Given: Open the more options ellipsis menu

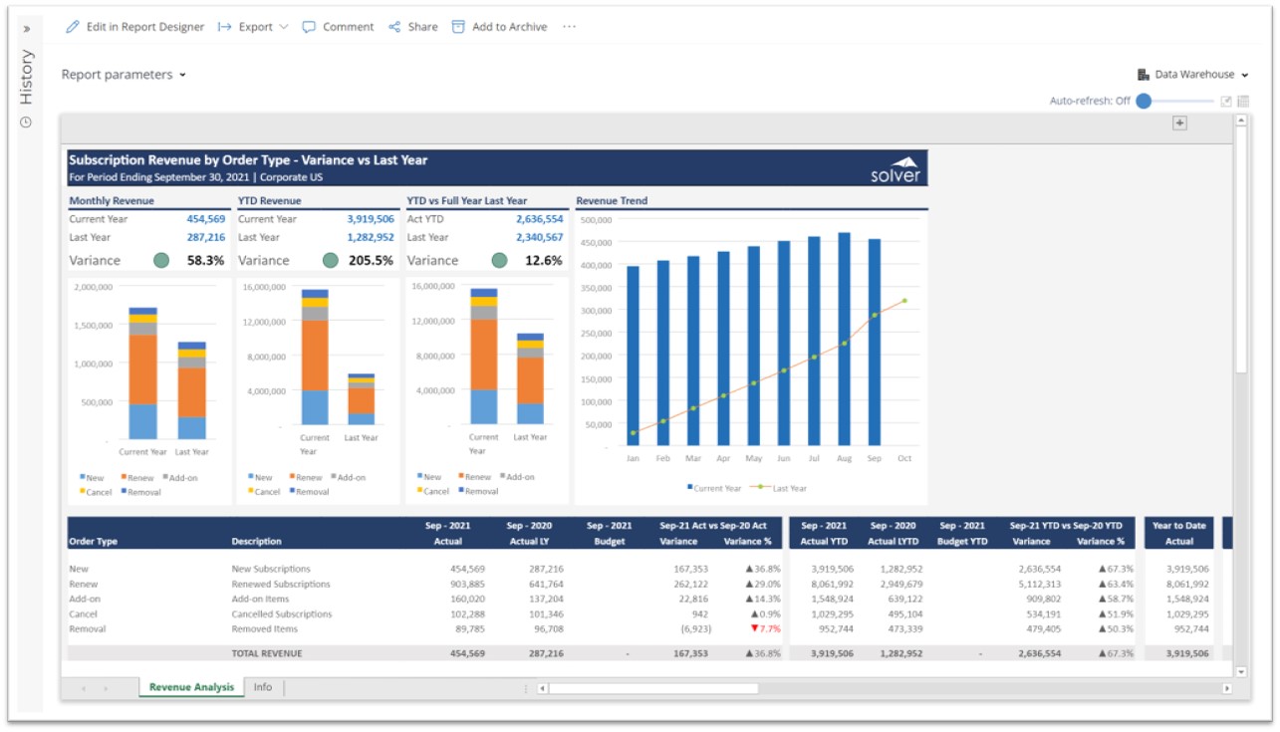Looking at the screenshot, I should (569, 27).
